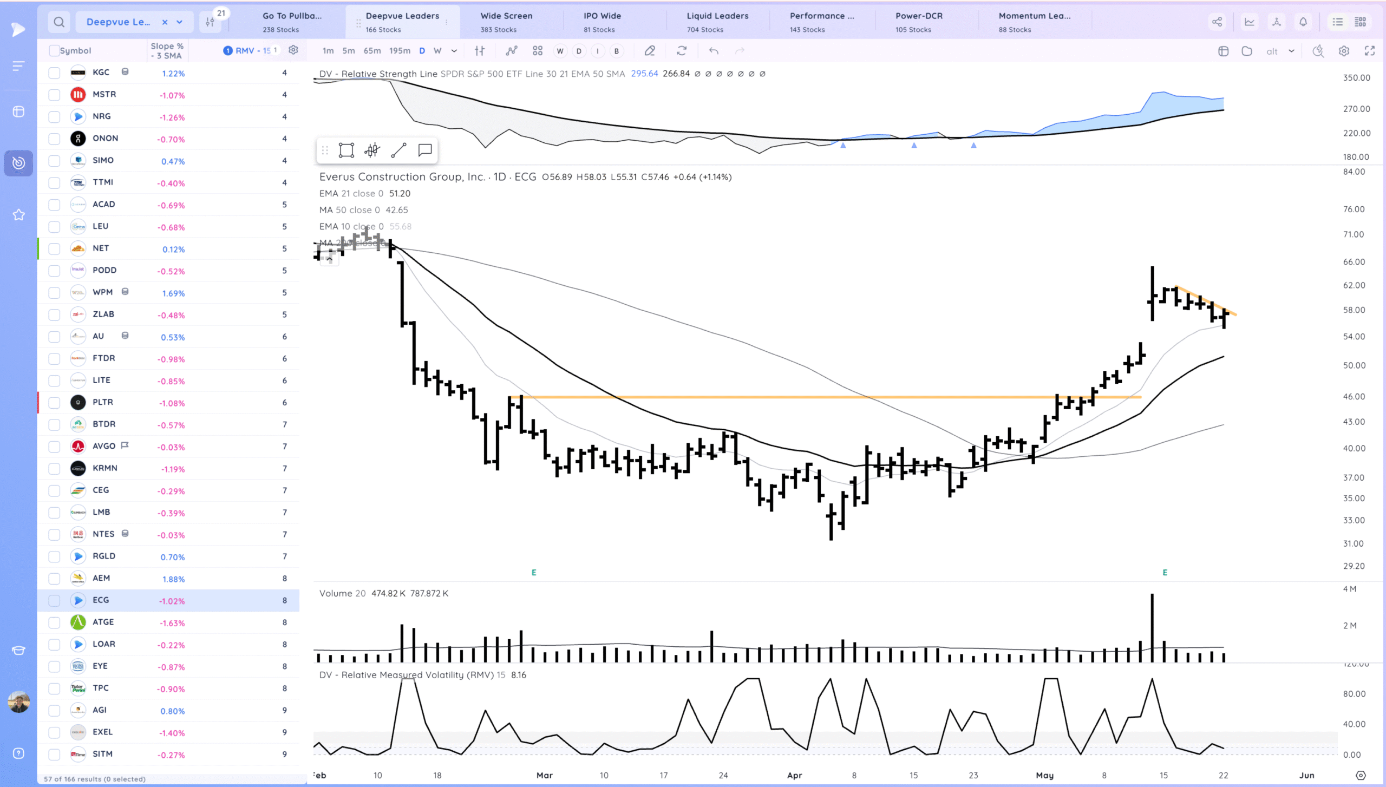The height and width of the screenshot is (787, 1386).
Task: Open the search magnifier icon
Action: click(x=59, y=22)
